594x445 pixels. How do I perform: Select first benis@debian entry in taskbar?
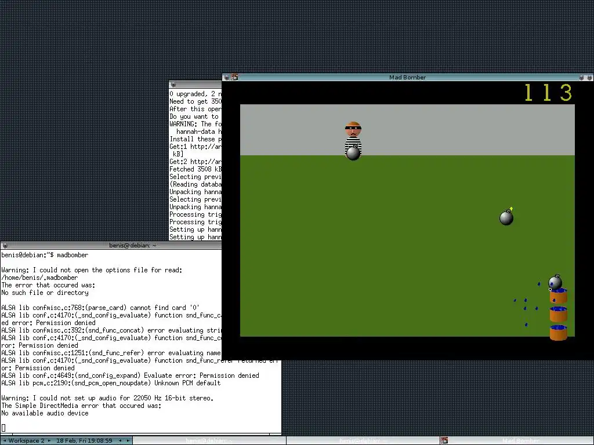click(x=209, y=441)
